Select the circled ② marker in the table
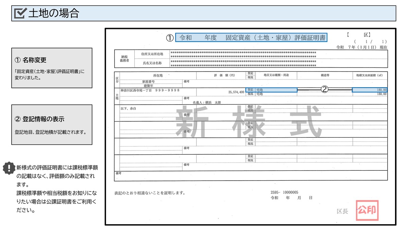408x230 pixels. click(325, 89)
